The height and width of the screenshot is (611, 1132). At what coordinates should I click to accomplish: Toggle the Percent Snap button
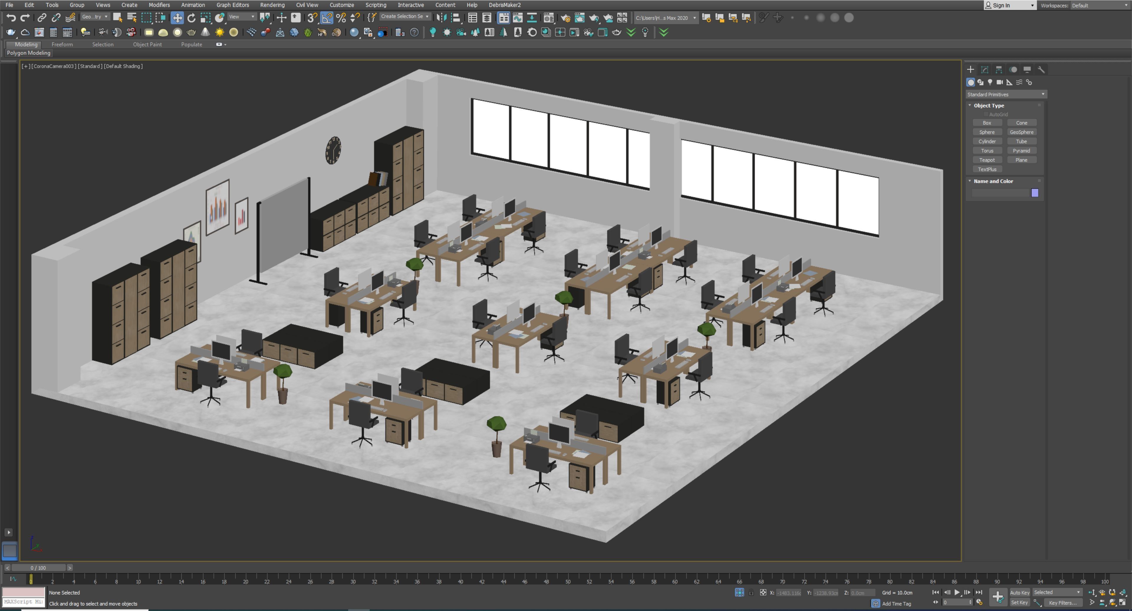(341, 18)
